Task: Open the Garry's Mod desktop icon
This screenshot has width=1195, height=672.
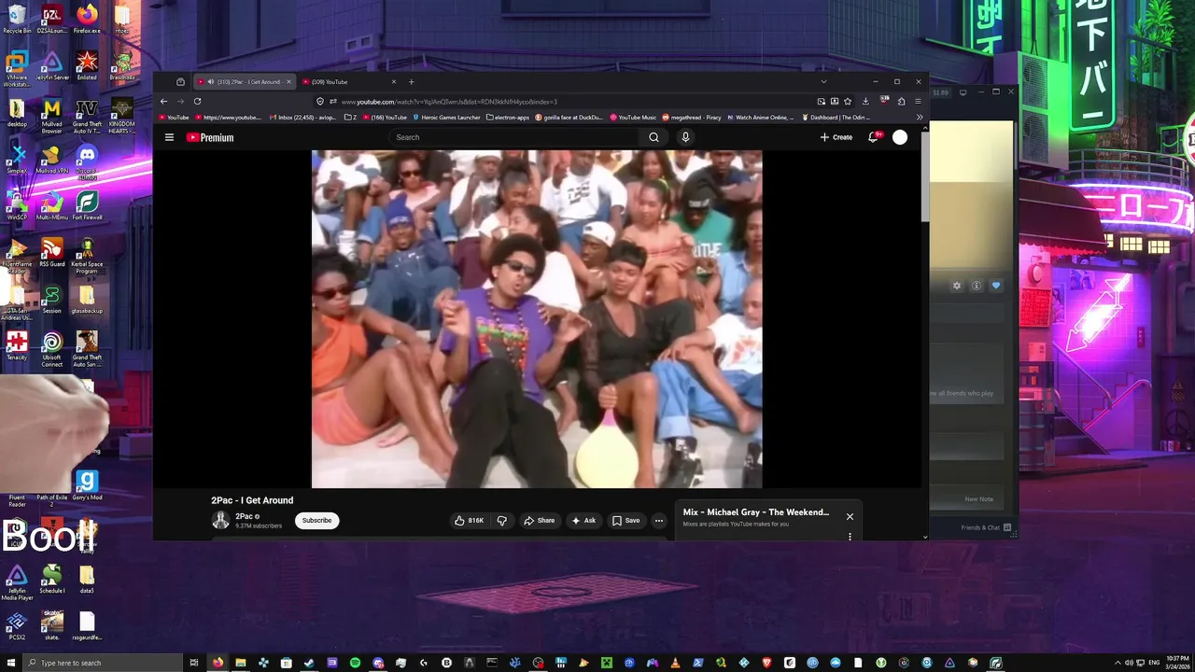Action: pyautogui.click(x=87, y=485)
